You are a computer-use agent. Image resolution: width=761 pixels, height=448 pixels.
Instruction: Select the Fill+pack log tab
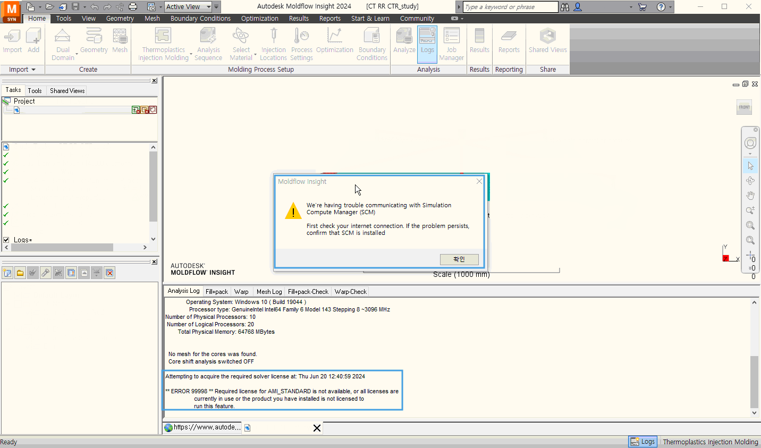pos(217,291)
